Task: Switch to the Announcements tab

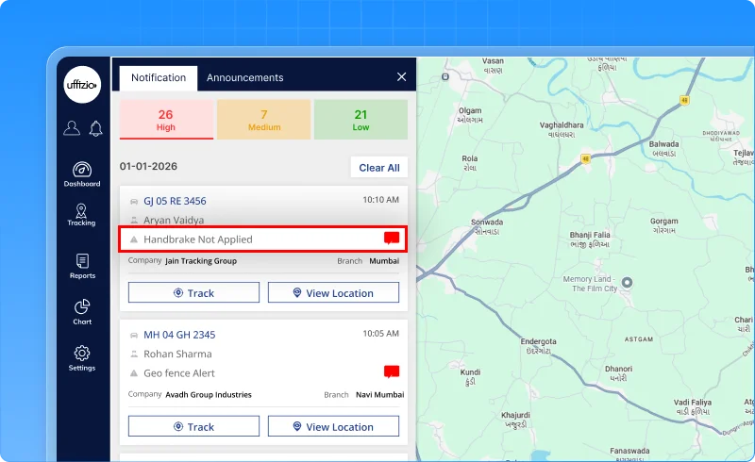Action: [245, 78]
